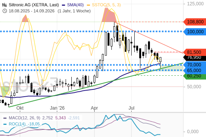Image resolution: width=206 pixels, height=137 pixels.
Task: Click the MACD legend marker
Action: coord(5,118)
